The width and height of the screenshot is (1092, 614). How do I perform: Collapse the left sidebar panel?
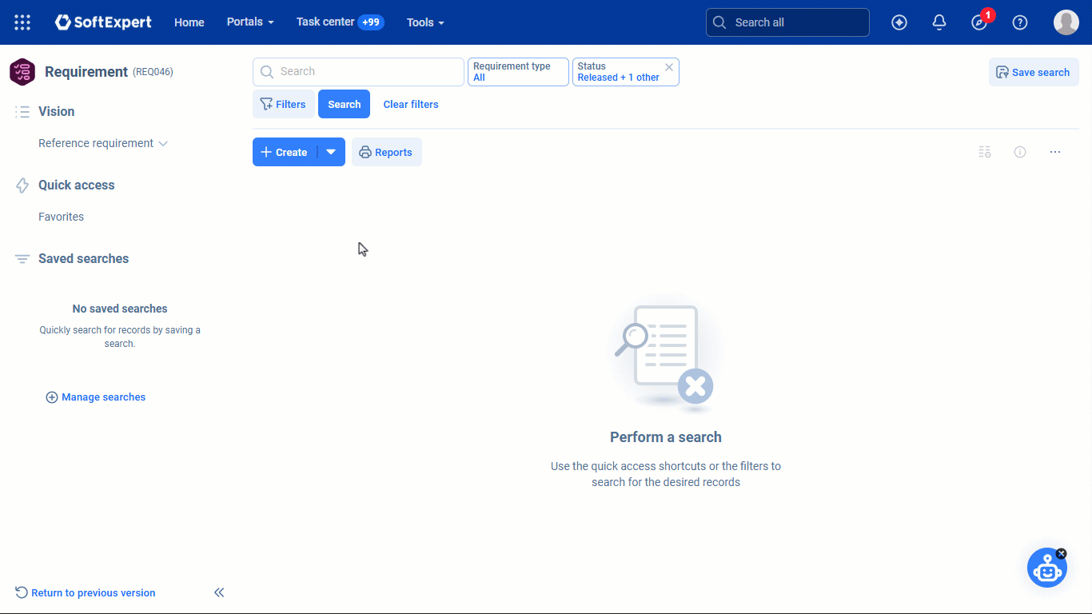coord(219,592)
